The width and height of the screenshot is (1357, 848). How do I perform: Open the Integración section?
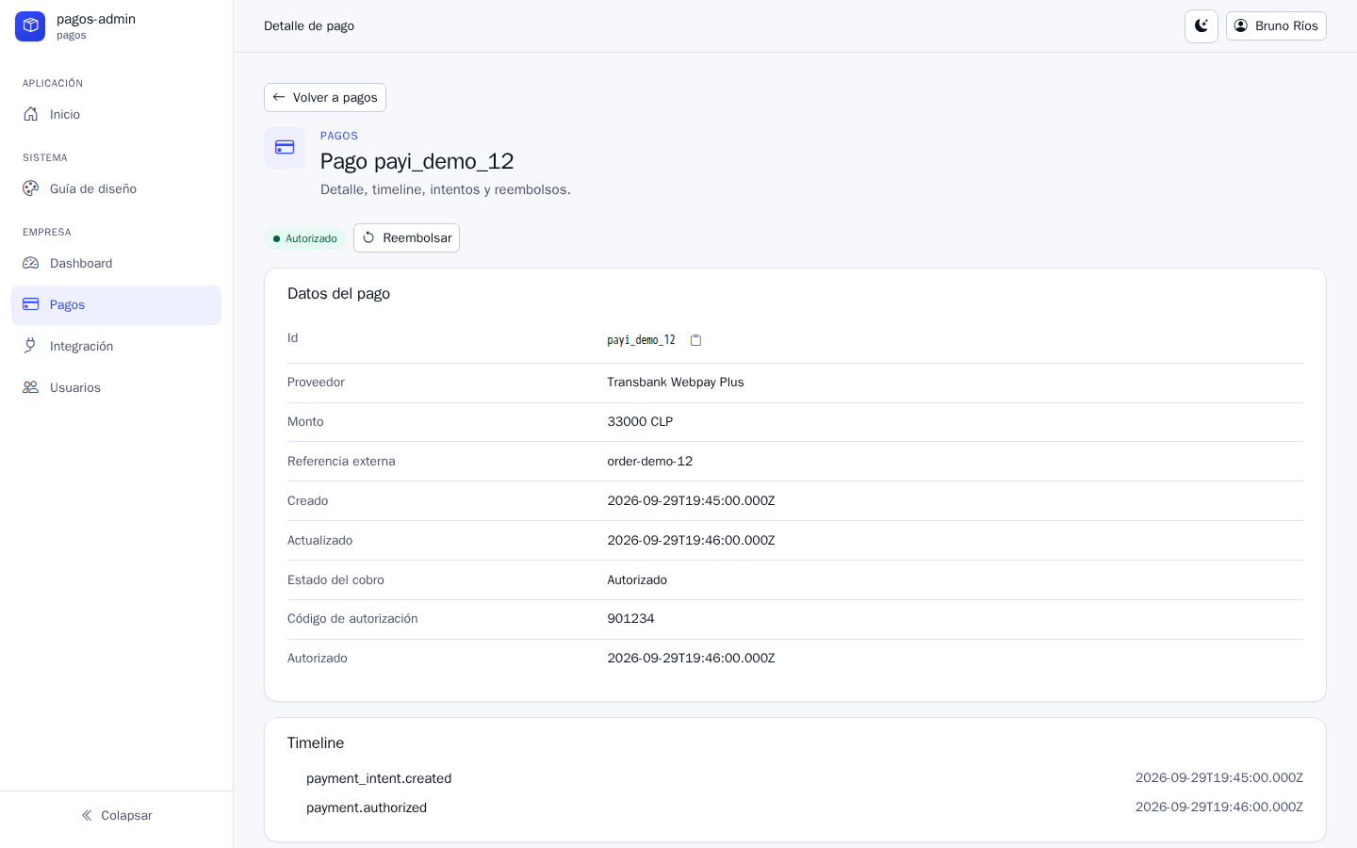(116, 347)
